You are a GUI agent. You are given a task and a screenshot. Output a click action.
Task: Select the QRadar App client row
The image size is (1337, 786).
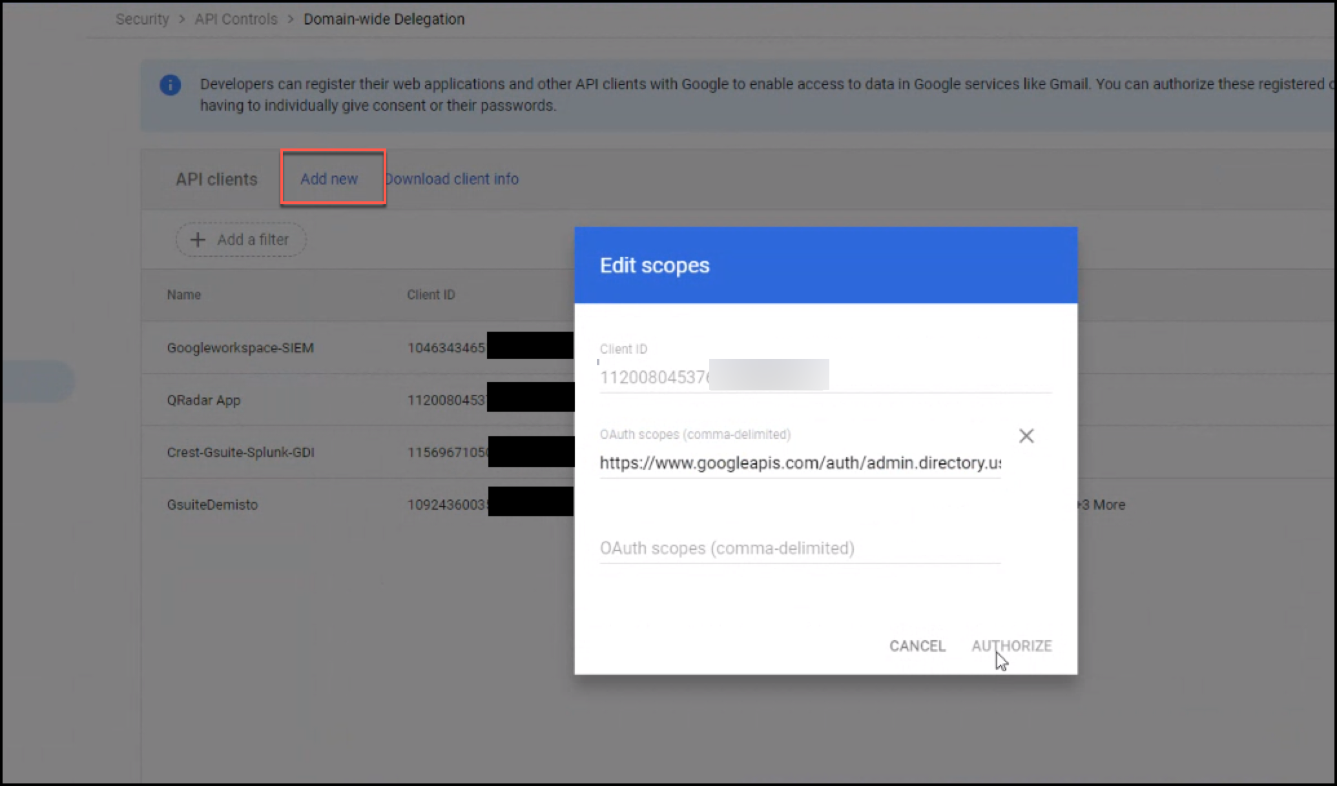203,400
